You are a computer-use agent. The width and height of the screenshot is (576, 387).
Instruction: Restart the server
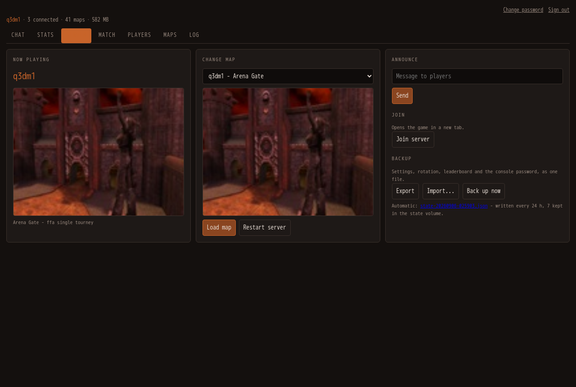click(x=265, y=228)
